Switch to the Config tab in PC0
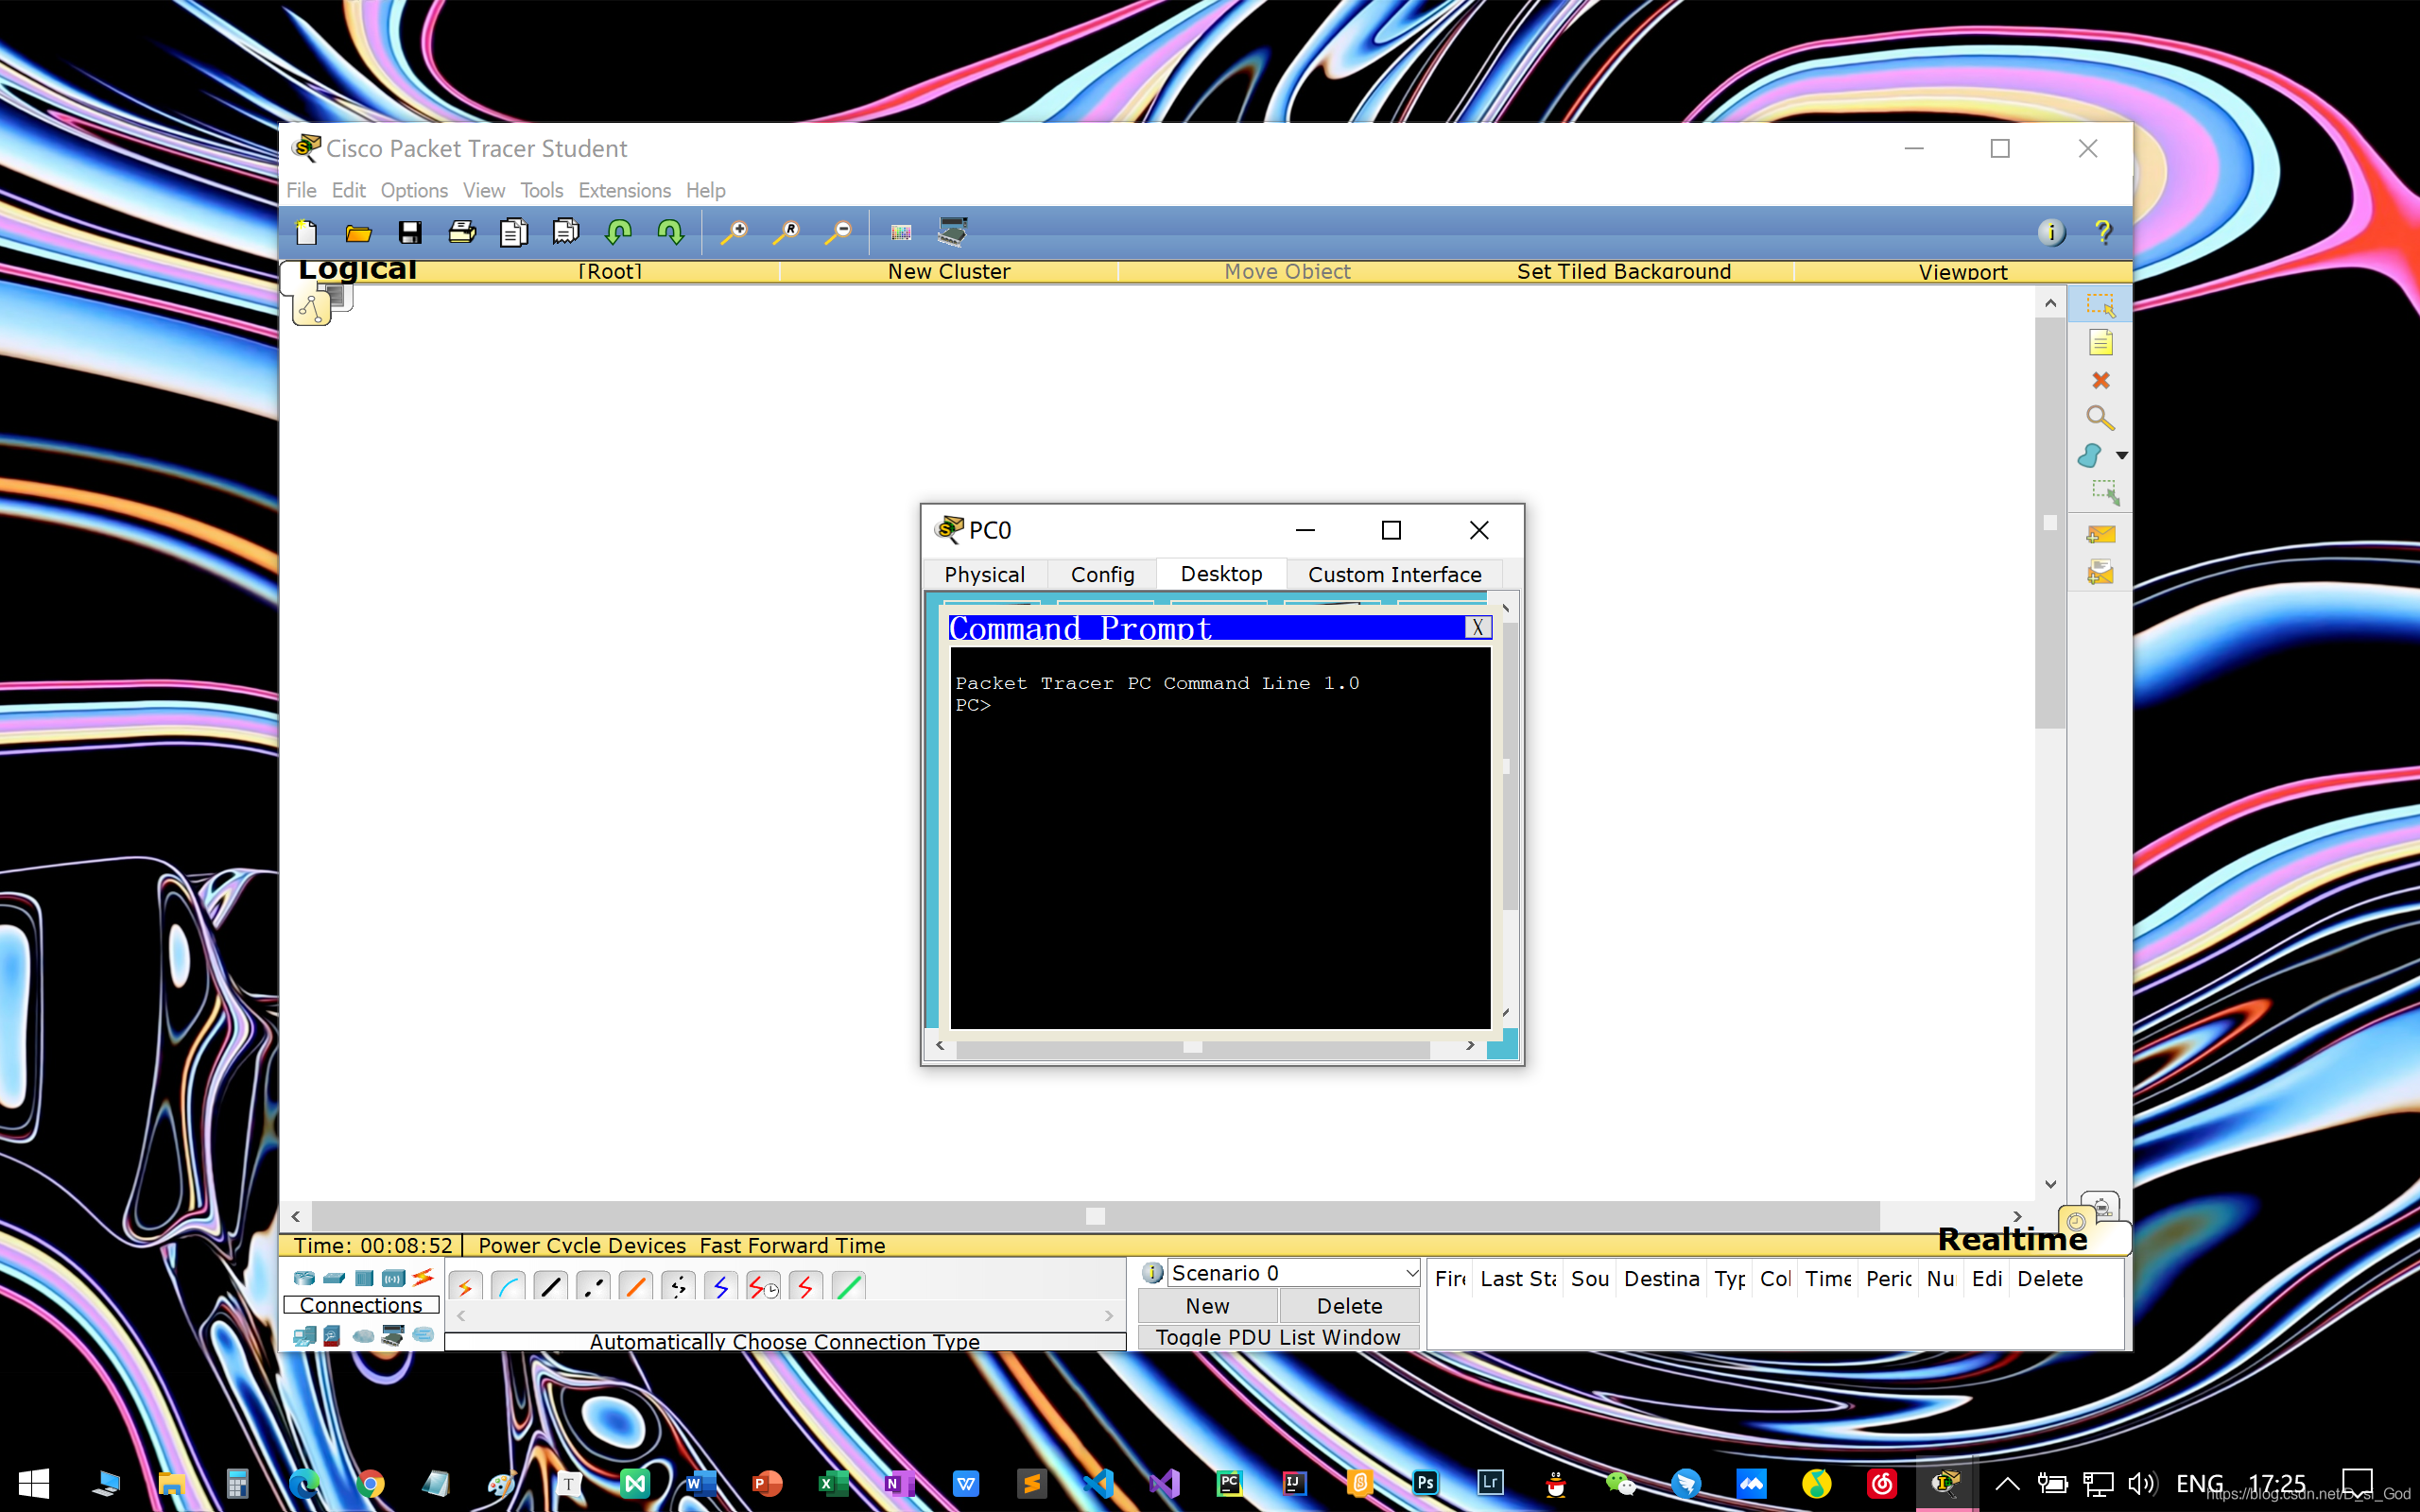 click(x=1102, y=574)
